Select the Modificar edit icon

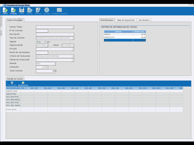pos(38,11)
